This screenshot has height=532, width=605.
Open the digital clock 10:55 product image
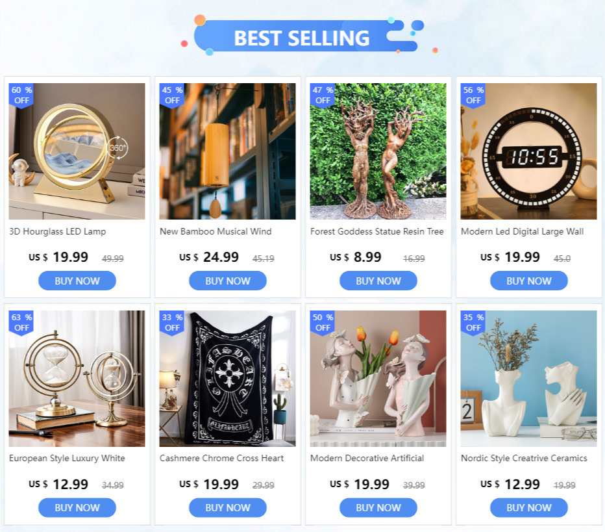[x=528, y=151]
